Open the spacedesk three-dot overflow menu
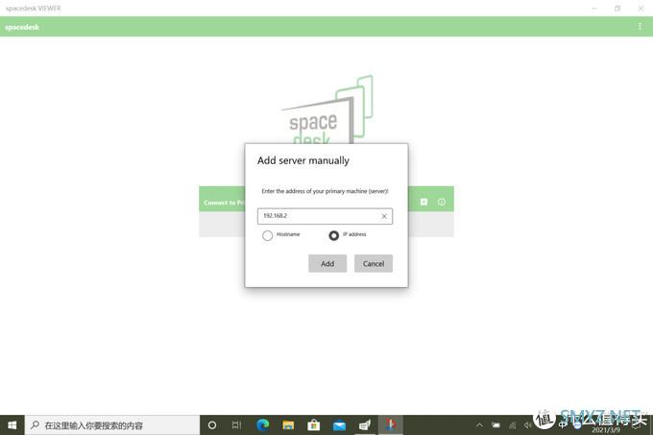The height and width of the screenshot is (435, 653). (640, 27)
